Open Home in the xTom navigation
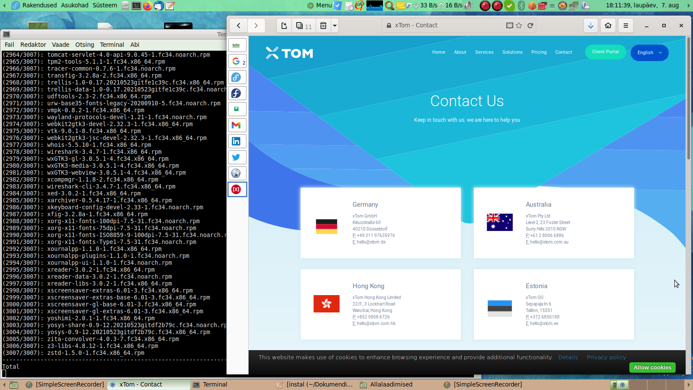The height and width of the screenshot is (390, 693). 439,52
